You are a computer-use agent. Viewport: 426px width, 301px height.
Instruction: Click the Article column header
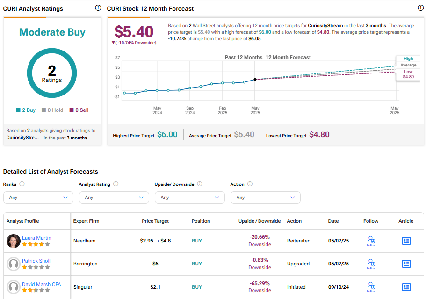[406, 221]
